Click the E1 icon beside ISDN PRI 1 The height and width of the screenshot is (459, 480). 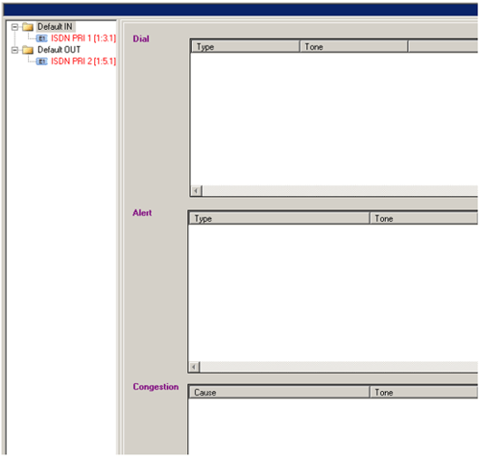42,38
